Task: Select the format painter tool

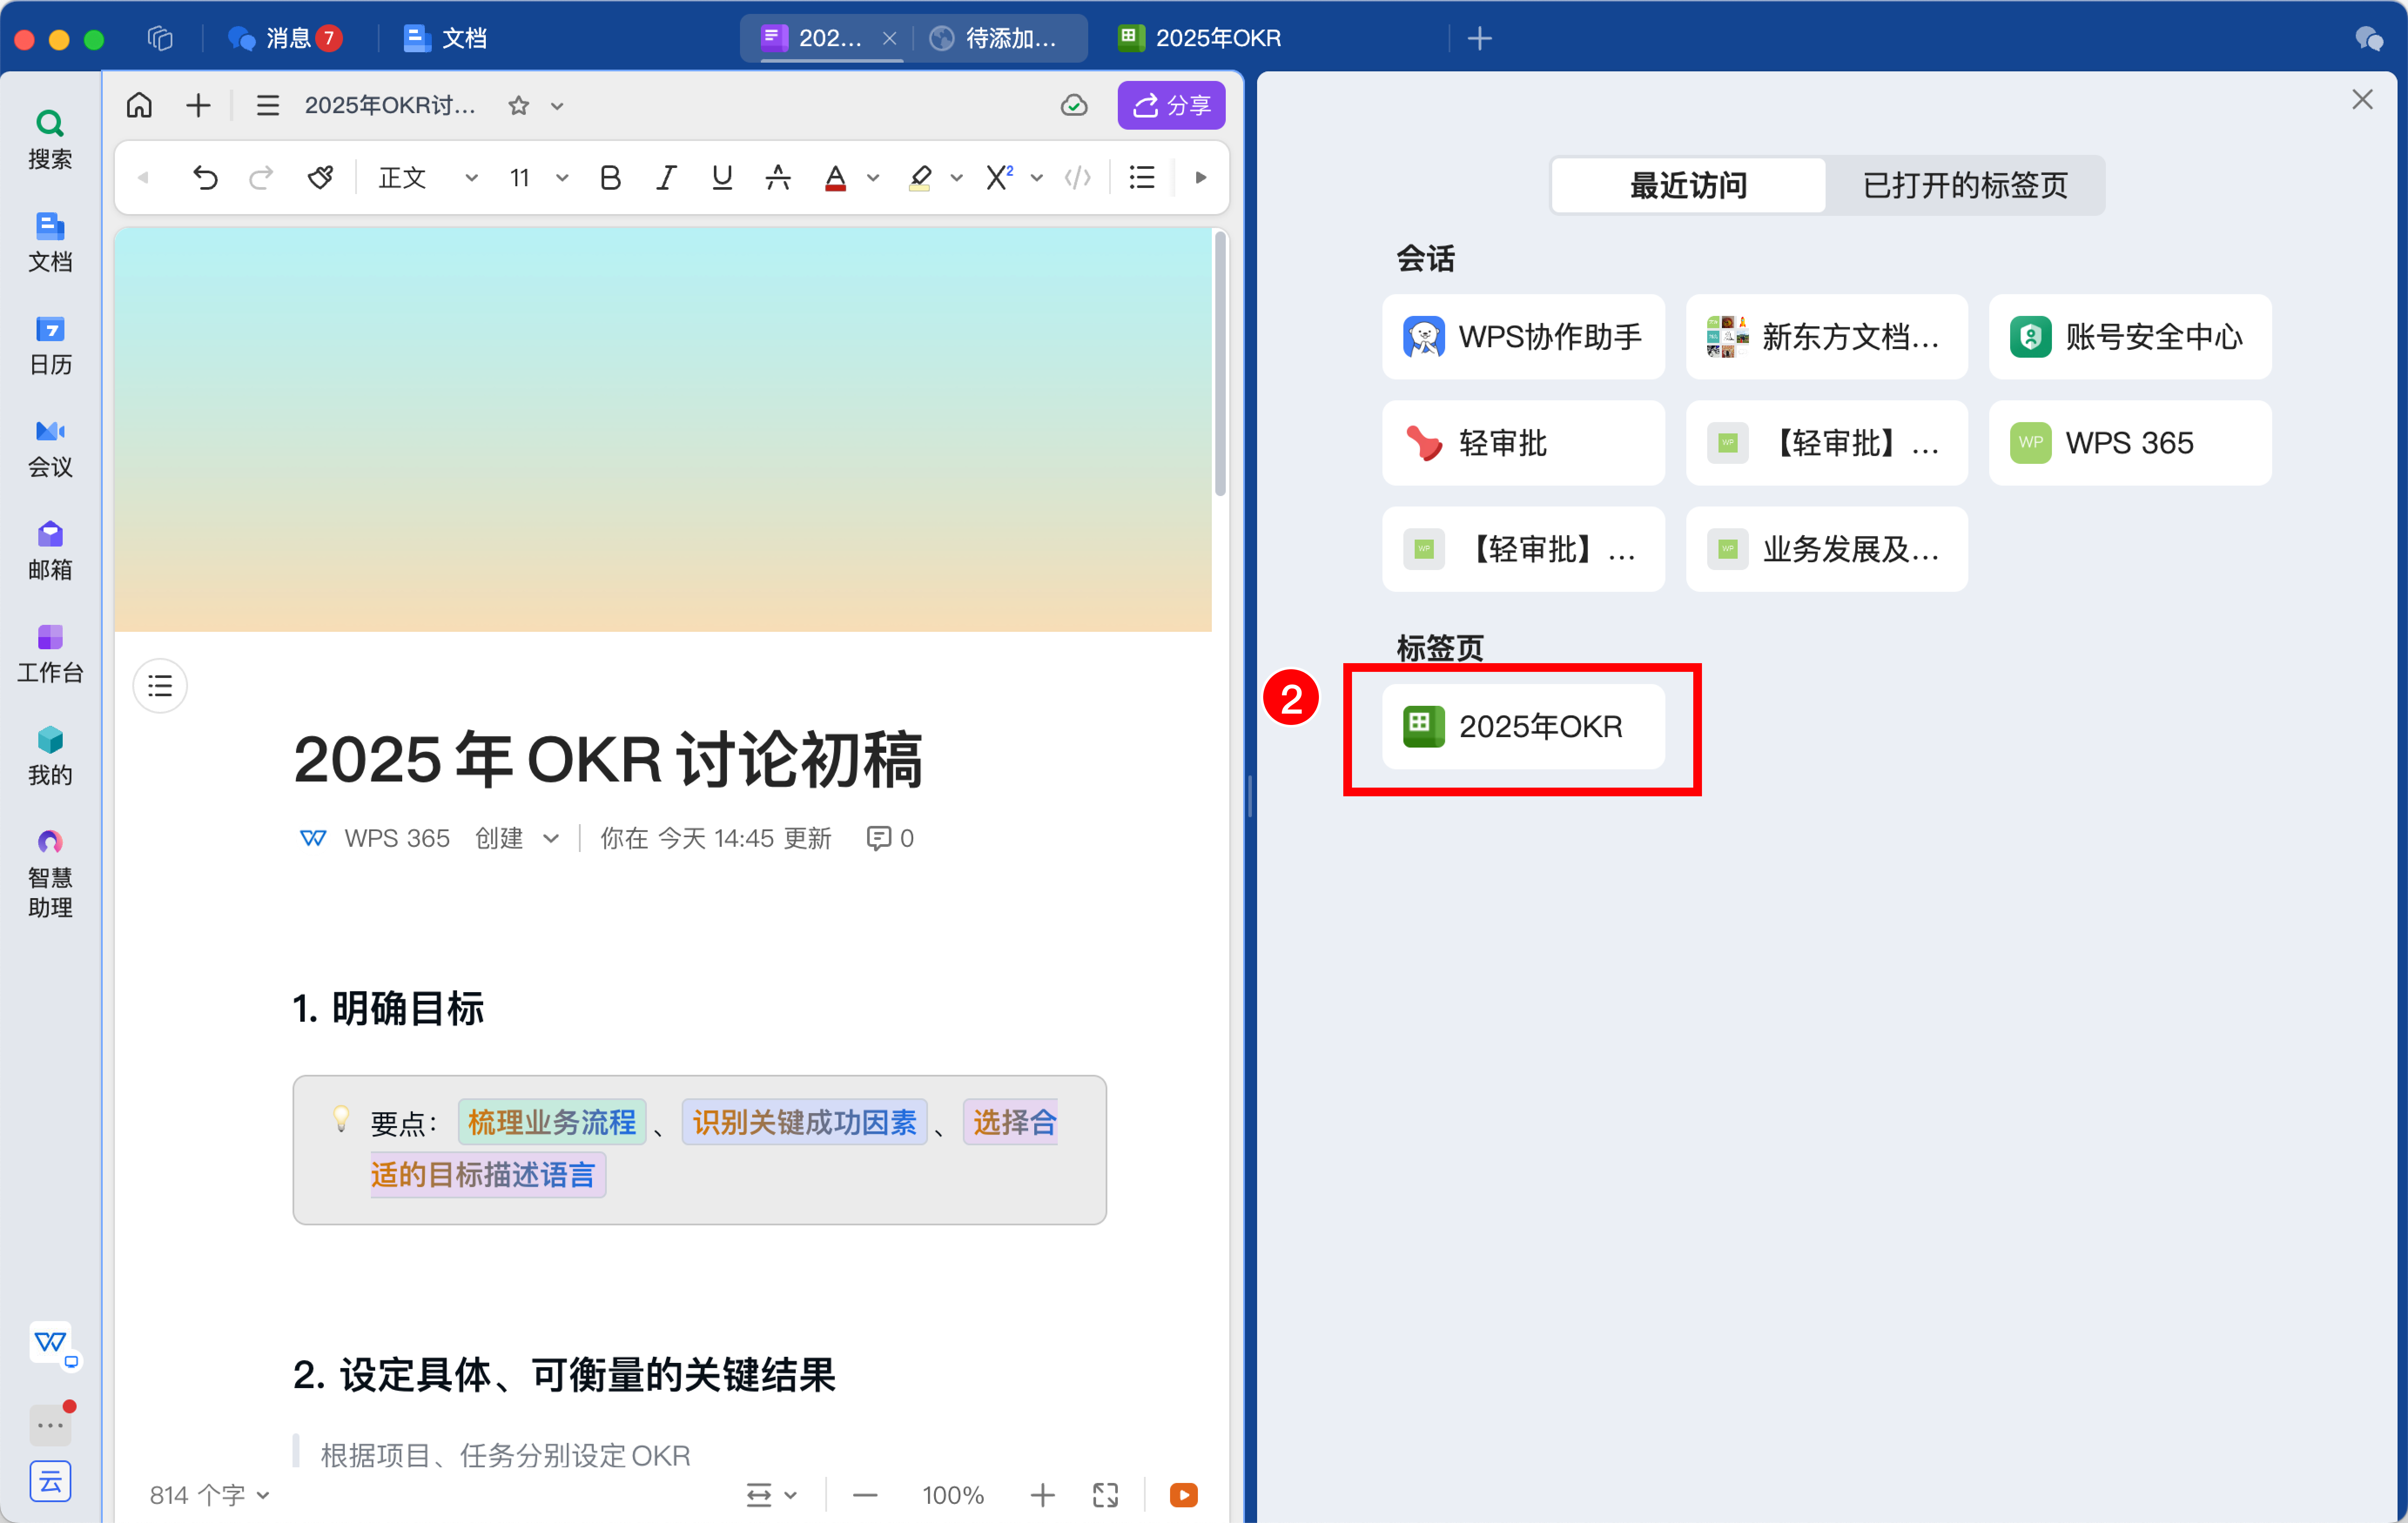Action: 320,178
